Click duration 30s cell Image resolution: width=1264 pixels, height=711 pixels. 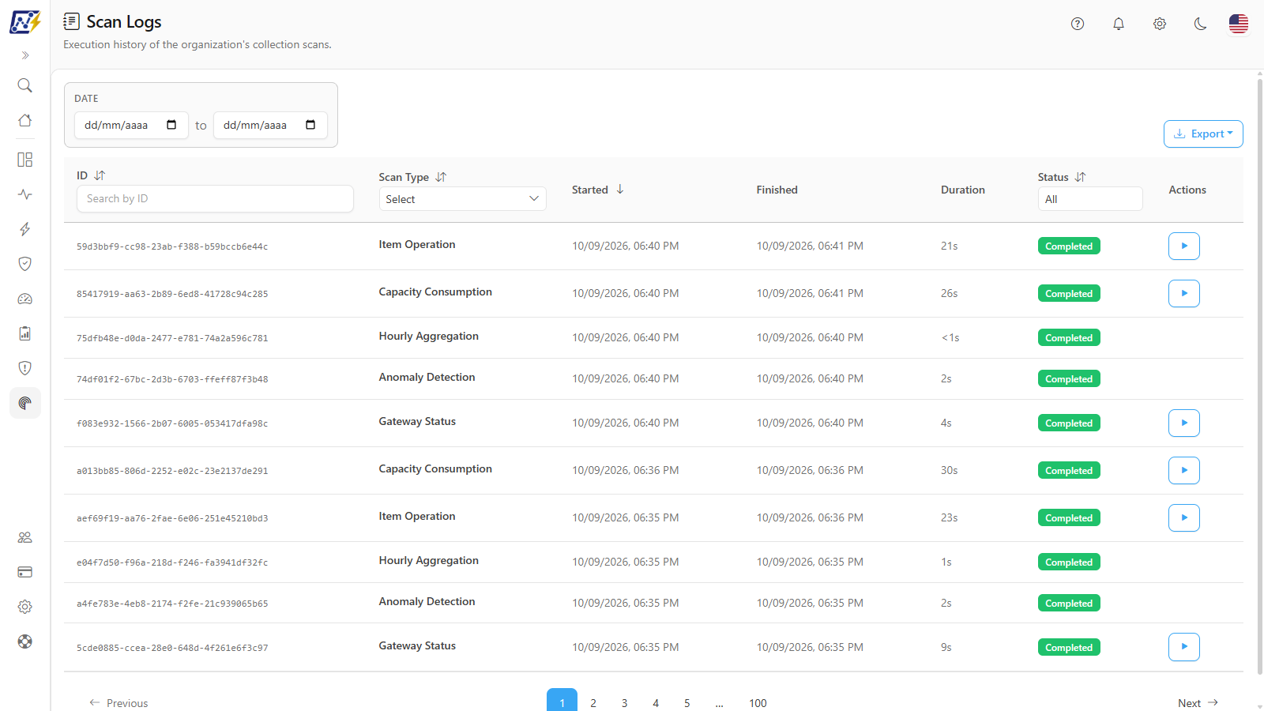[x=950, y=470]
